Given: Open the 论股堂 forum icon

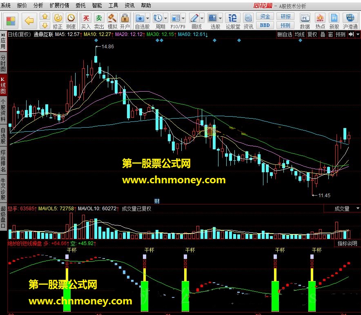Looking at the screenshot, I should tap(233, 21).
